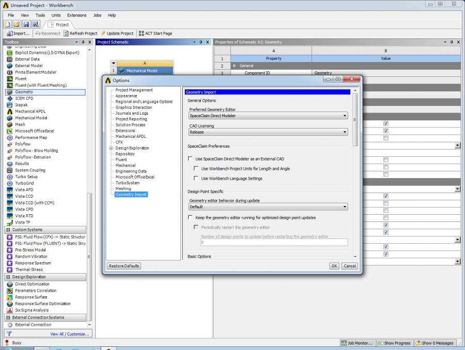
Task: Expand Design Exploration node in Options tree
Action: 111,148
